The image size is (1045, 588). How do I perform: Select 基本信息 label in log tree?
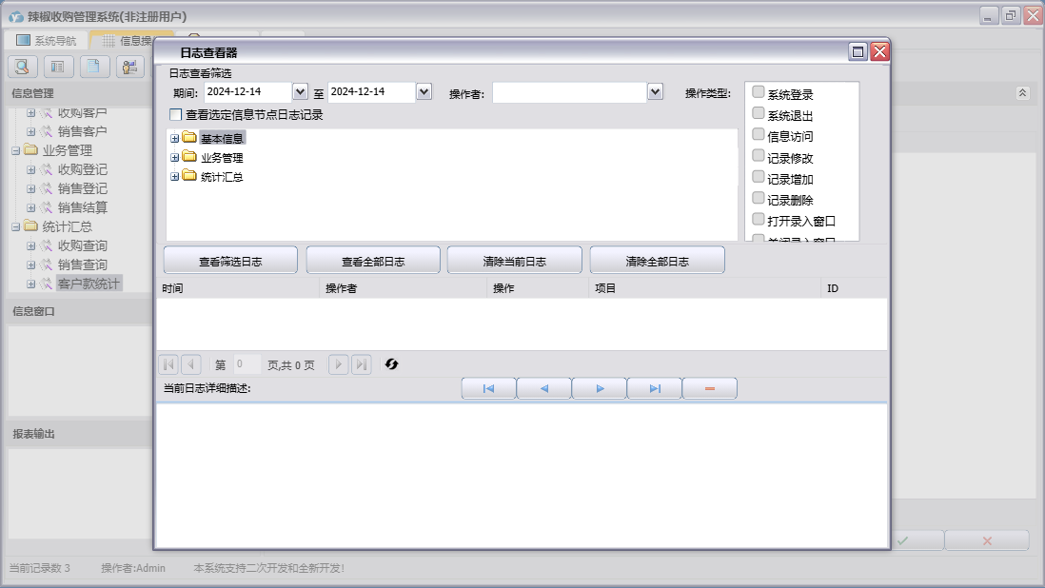222,139
